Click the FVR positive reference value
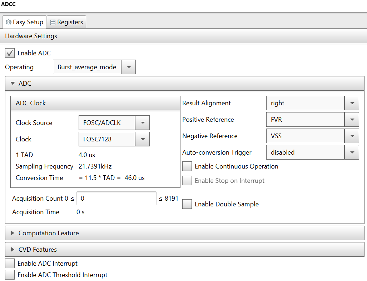 point(306,120)
